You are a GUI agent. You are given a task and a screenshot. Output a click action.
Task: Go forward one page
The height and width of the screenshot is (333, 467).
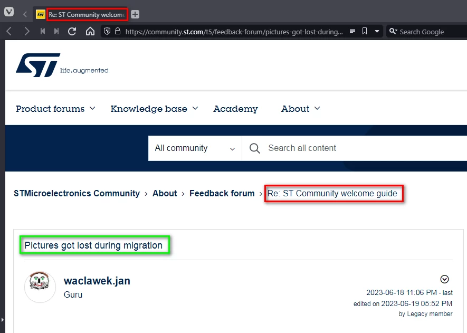coord(27,31)
